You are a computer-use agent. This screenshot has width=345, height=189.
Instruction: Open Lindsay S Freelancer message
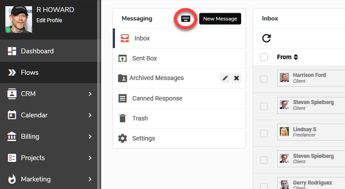pyautogui.click(x=311, y=132)
